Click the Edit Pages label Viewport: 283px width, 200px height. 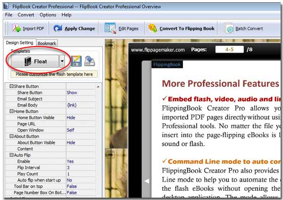point(128,28)
